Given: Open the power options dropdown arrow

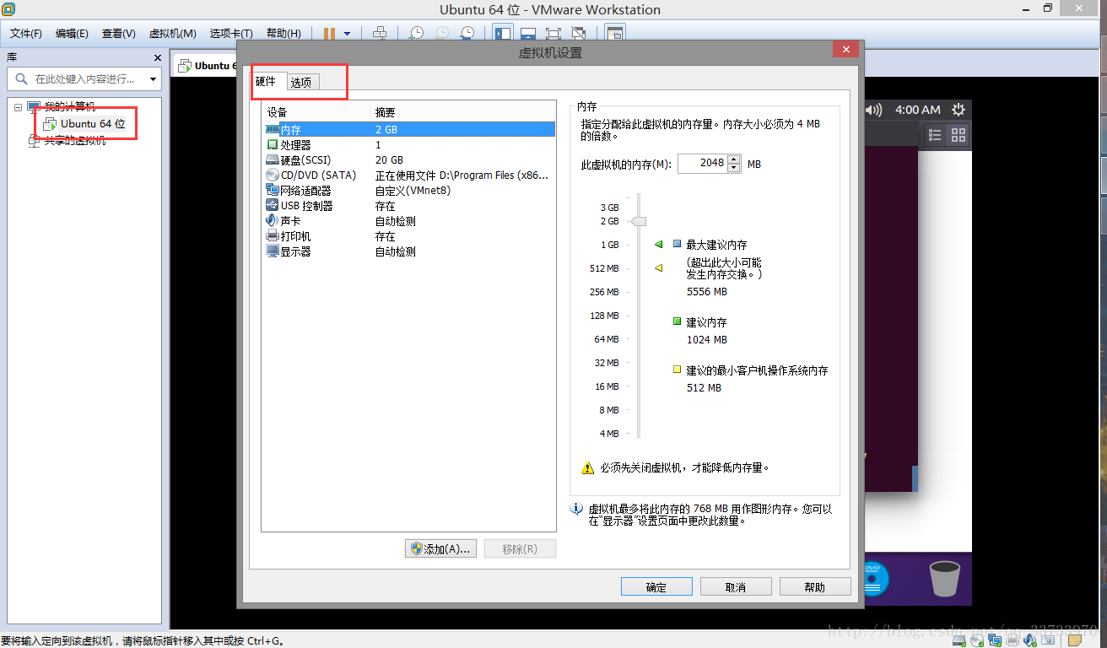Looking at the screenshot, I should pyautogui.click(x=347, y=34).
